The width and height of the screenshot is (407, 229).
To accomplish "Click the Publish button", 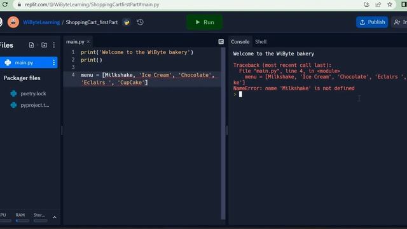I will pyautogui.click(x=372, y=22).
